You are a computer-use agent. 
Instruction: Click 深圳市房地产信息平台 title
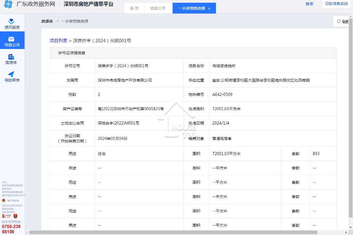(88, 4)
